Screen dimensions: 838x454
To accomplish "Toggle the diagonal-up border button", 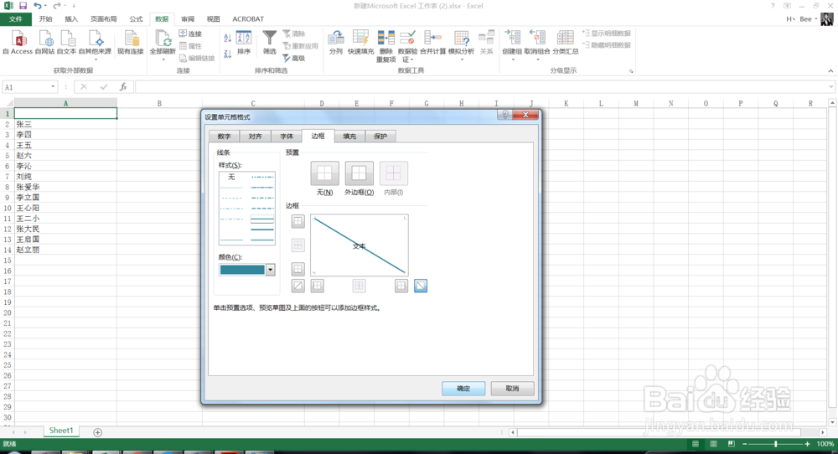I will click(298, 286).
